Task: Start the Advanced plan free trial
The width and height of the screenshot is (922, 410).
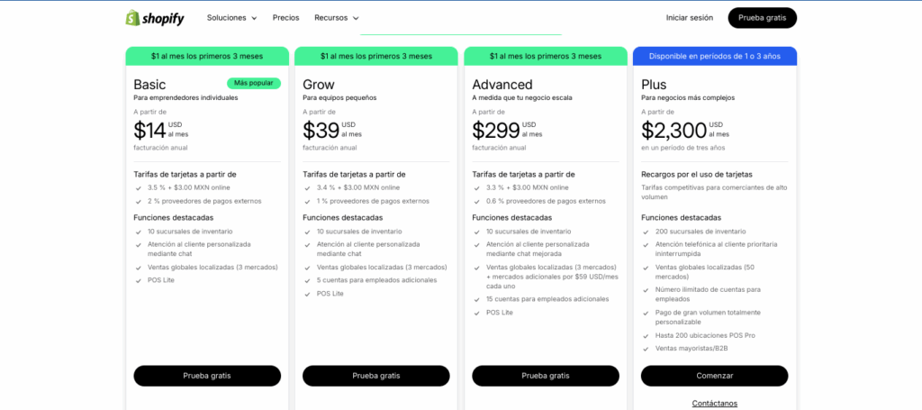Action: point(546,376)
